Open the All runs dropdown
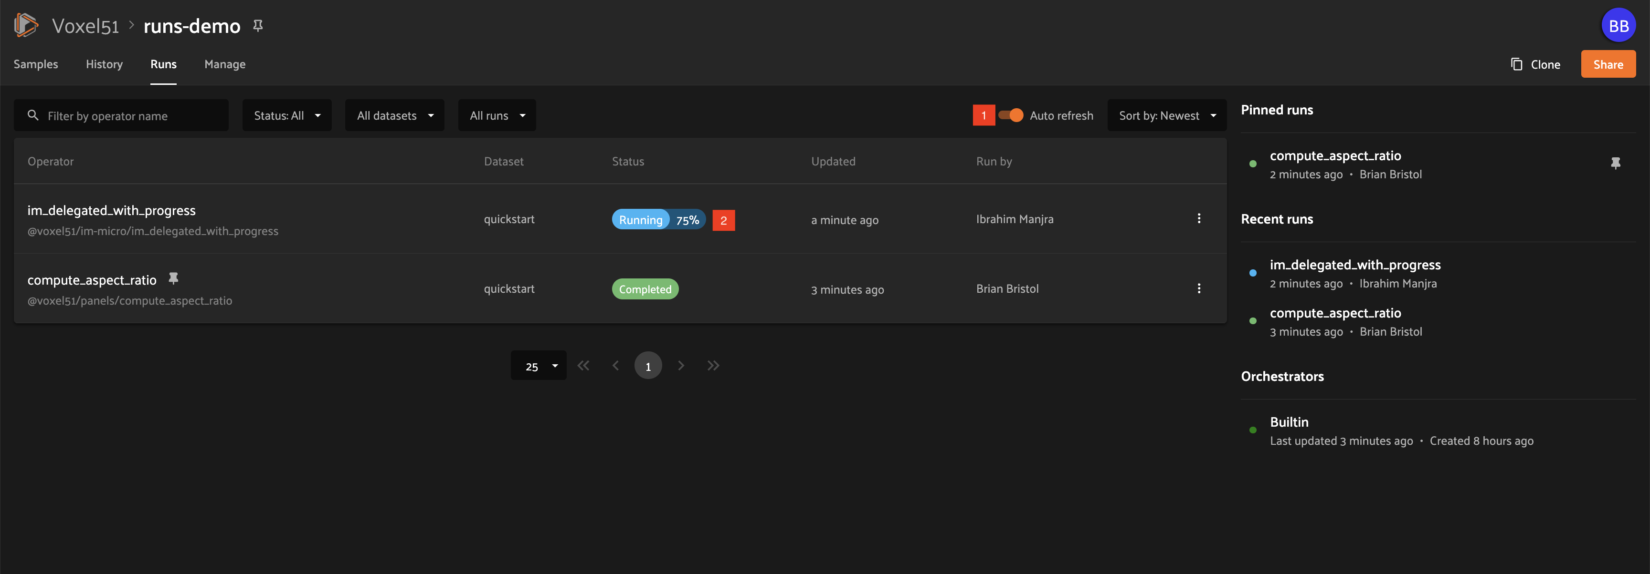Viewport: 1650px width, 574px height. pos(497,115)
